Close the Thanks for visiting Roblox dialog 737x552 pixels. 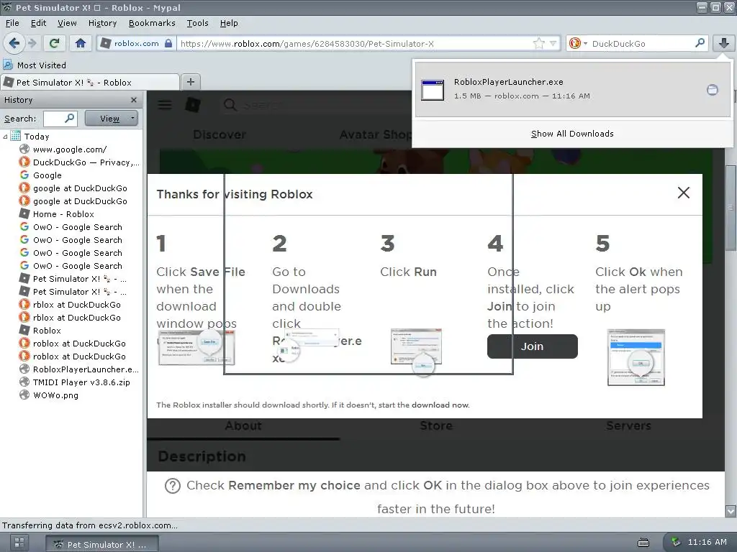pyautogui.click(x=684, y=193)
